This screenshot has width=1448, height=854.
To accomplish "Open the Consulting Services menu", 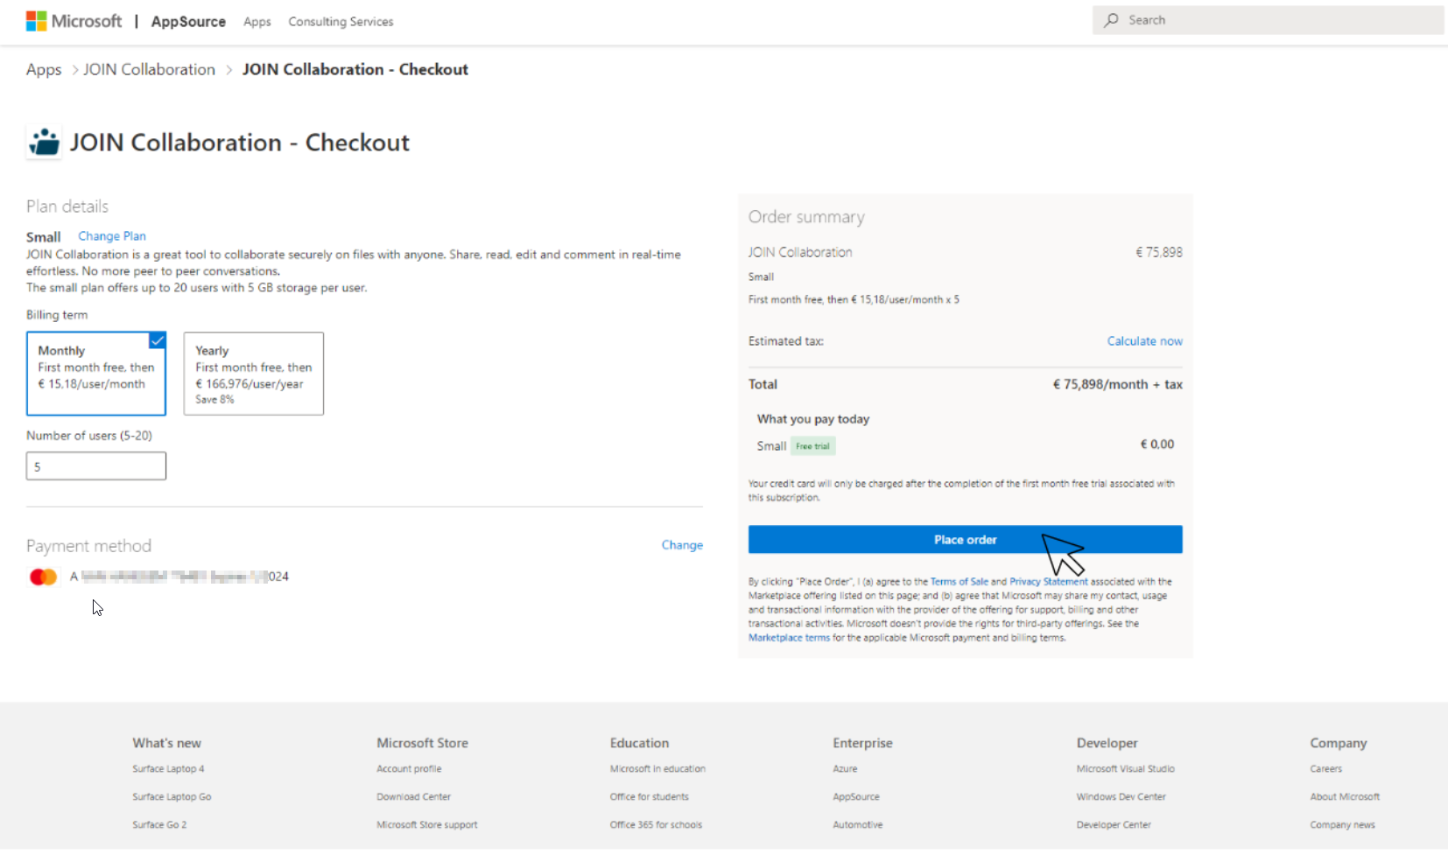I will pos(341,22).
